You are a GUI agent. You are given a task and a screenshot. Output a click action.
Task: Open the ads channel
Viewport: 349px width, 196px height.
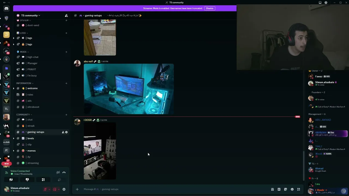pyautogui.click(x=42, y=101)
